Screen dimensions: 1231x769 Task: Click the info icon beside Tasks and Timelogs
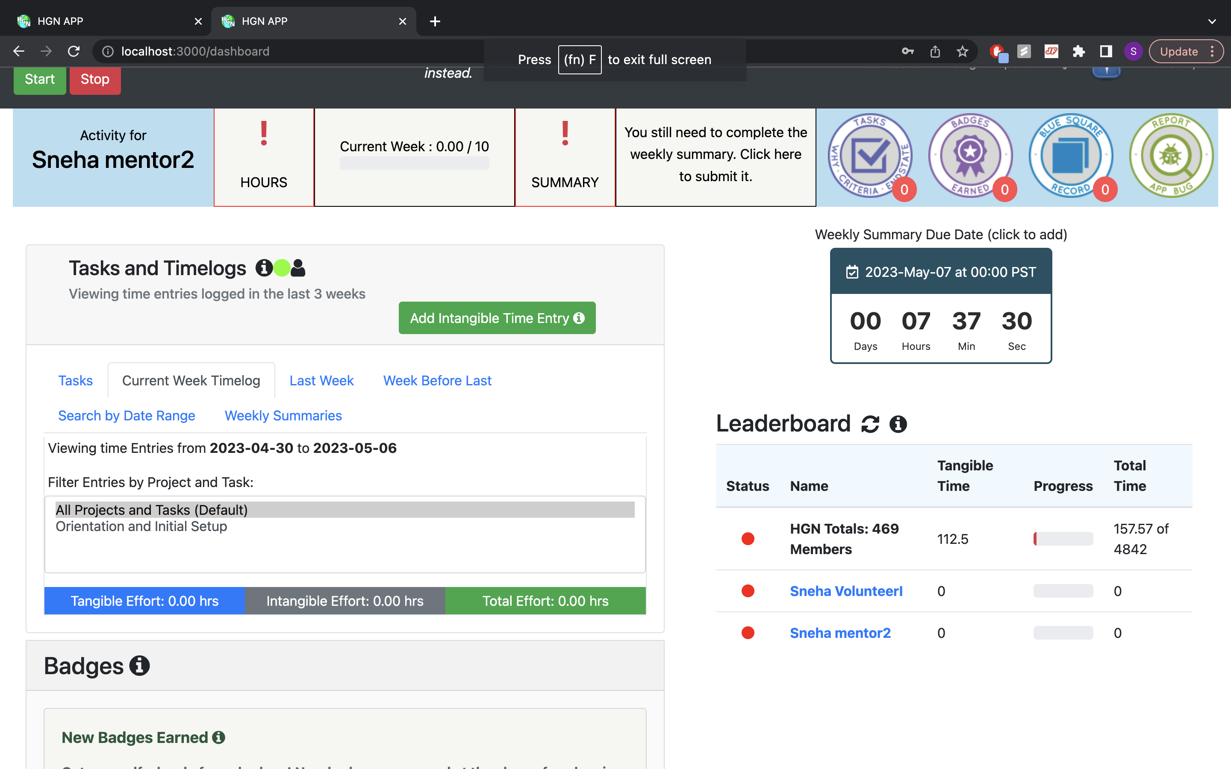[263, 267]
